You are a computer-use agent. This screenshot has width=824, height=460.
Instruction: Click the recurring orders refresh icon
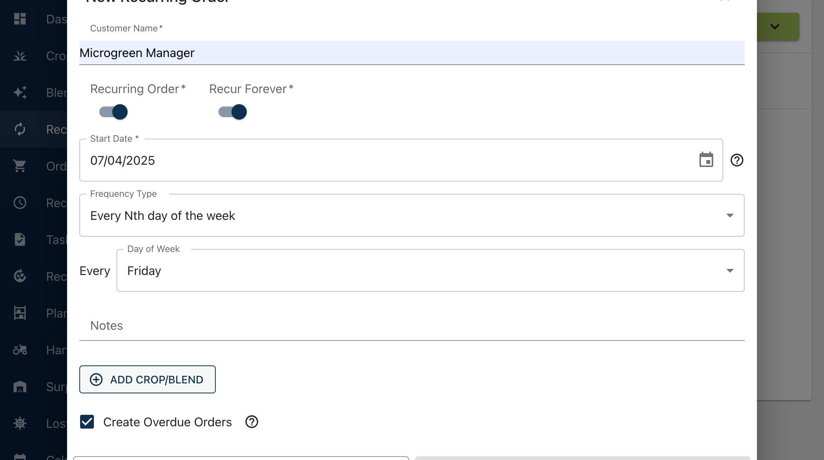20,129
